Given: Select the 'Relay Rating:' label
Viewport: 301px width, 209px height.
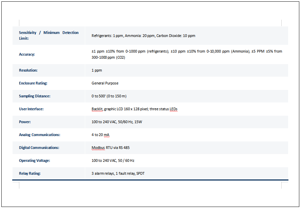Looking at the screenshot, I should pos(30,173).
